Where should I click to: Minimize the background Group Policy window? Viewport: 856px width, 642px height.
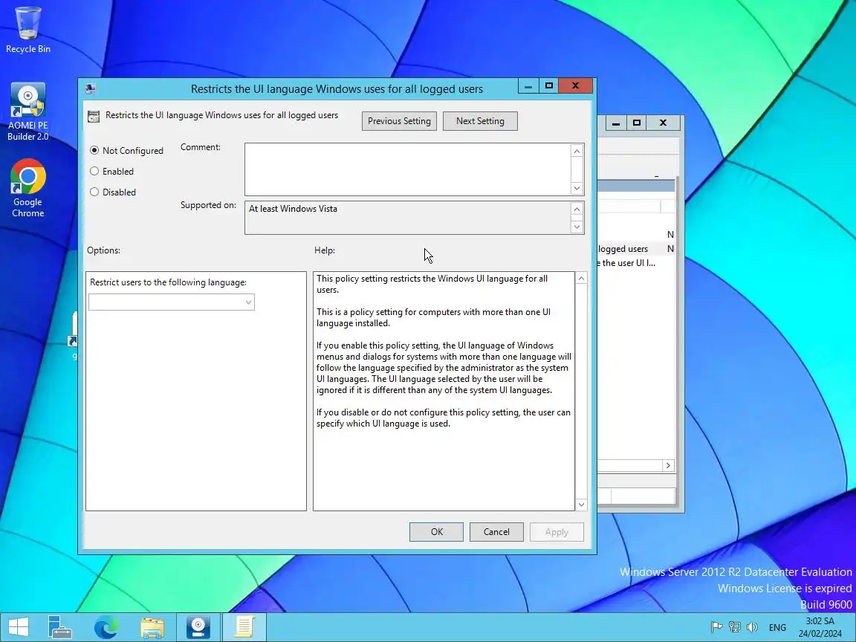pyautogui.click(x=616, y=123)
